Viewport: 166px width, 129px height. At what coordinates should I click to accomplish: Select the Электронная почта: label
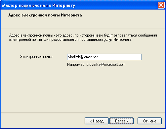pyautogui.click(x=37, y=57)
